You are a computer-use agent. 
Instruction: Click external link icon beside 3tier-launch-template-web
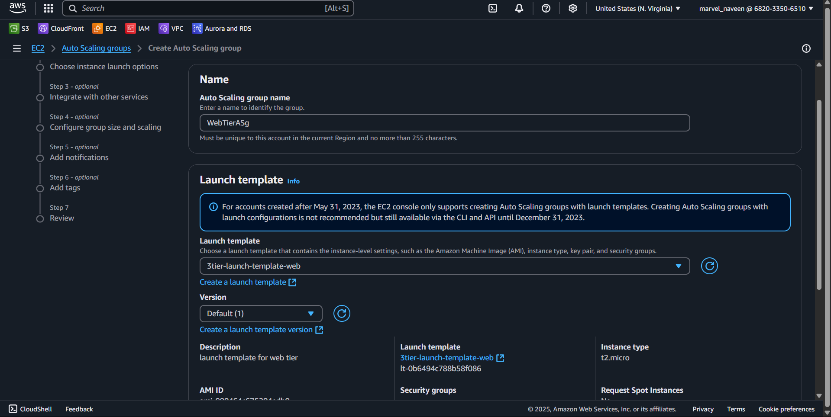point(500,358)
